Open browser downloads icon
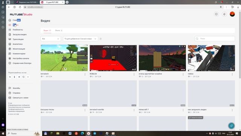This screenshot has height=136, width=241. click(x=238, y=7)
